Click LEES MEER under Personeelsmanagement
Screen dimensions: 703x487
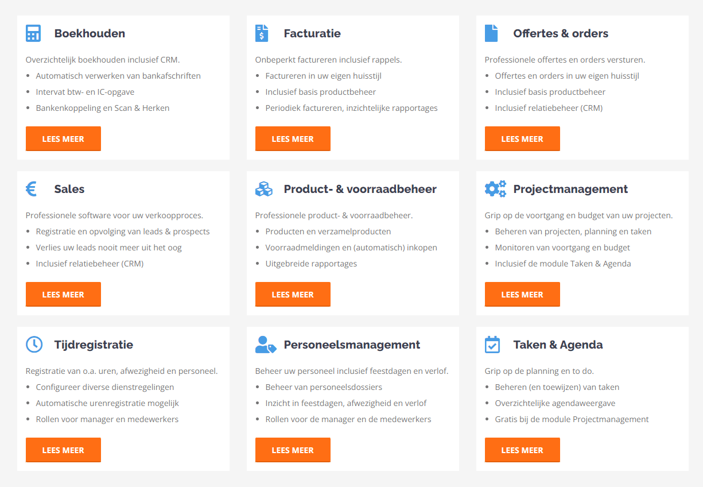point(293,450)
